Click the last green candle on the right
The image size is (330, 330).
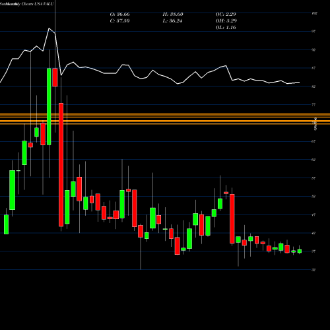300,251
